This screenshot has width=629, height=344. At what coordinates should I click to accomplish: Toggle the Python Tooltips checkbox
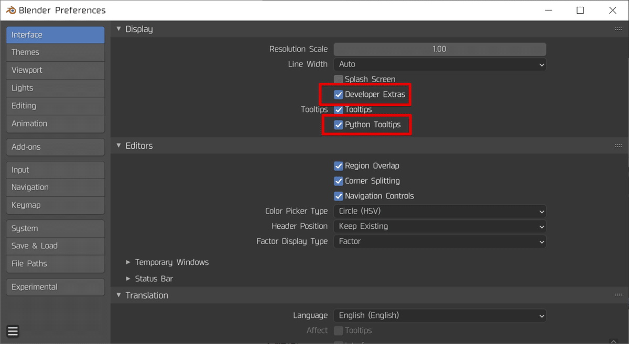[x=339, y=125]
